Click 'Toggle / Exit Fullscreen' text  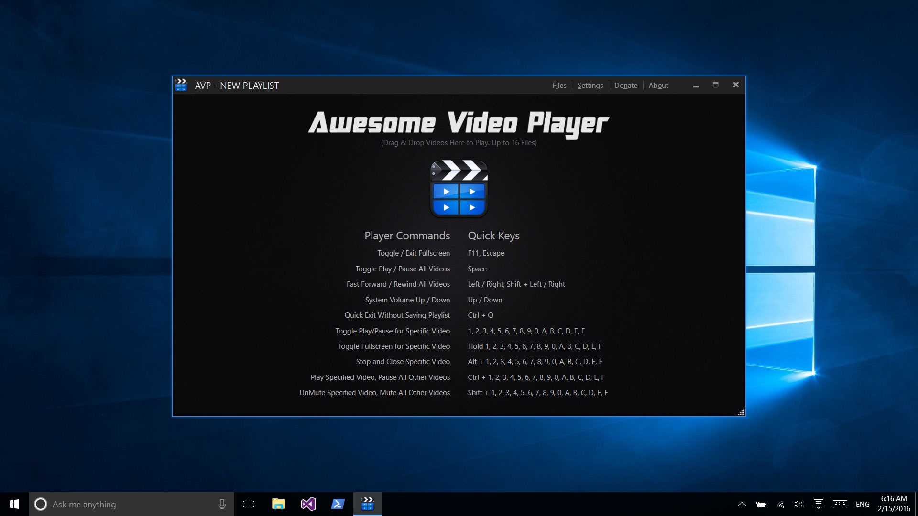(414, 253)
